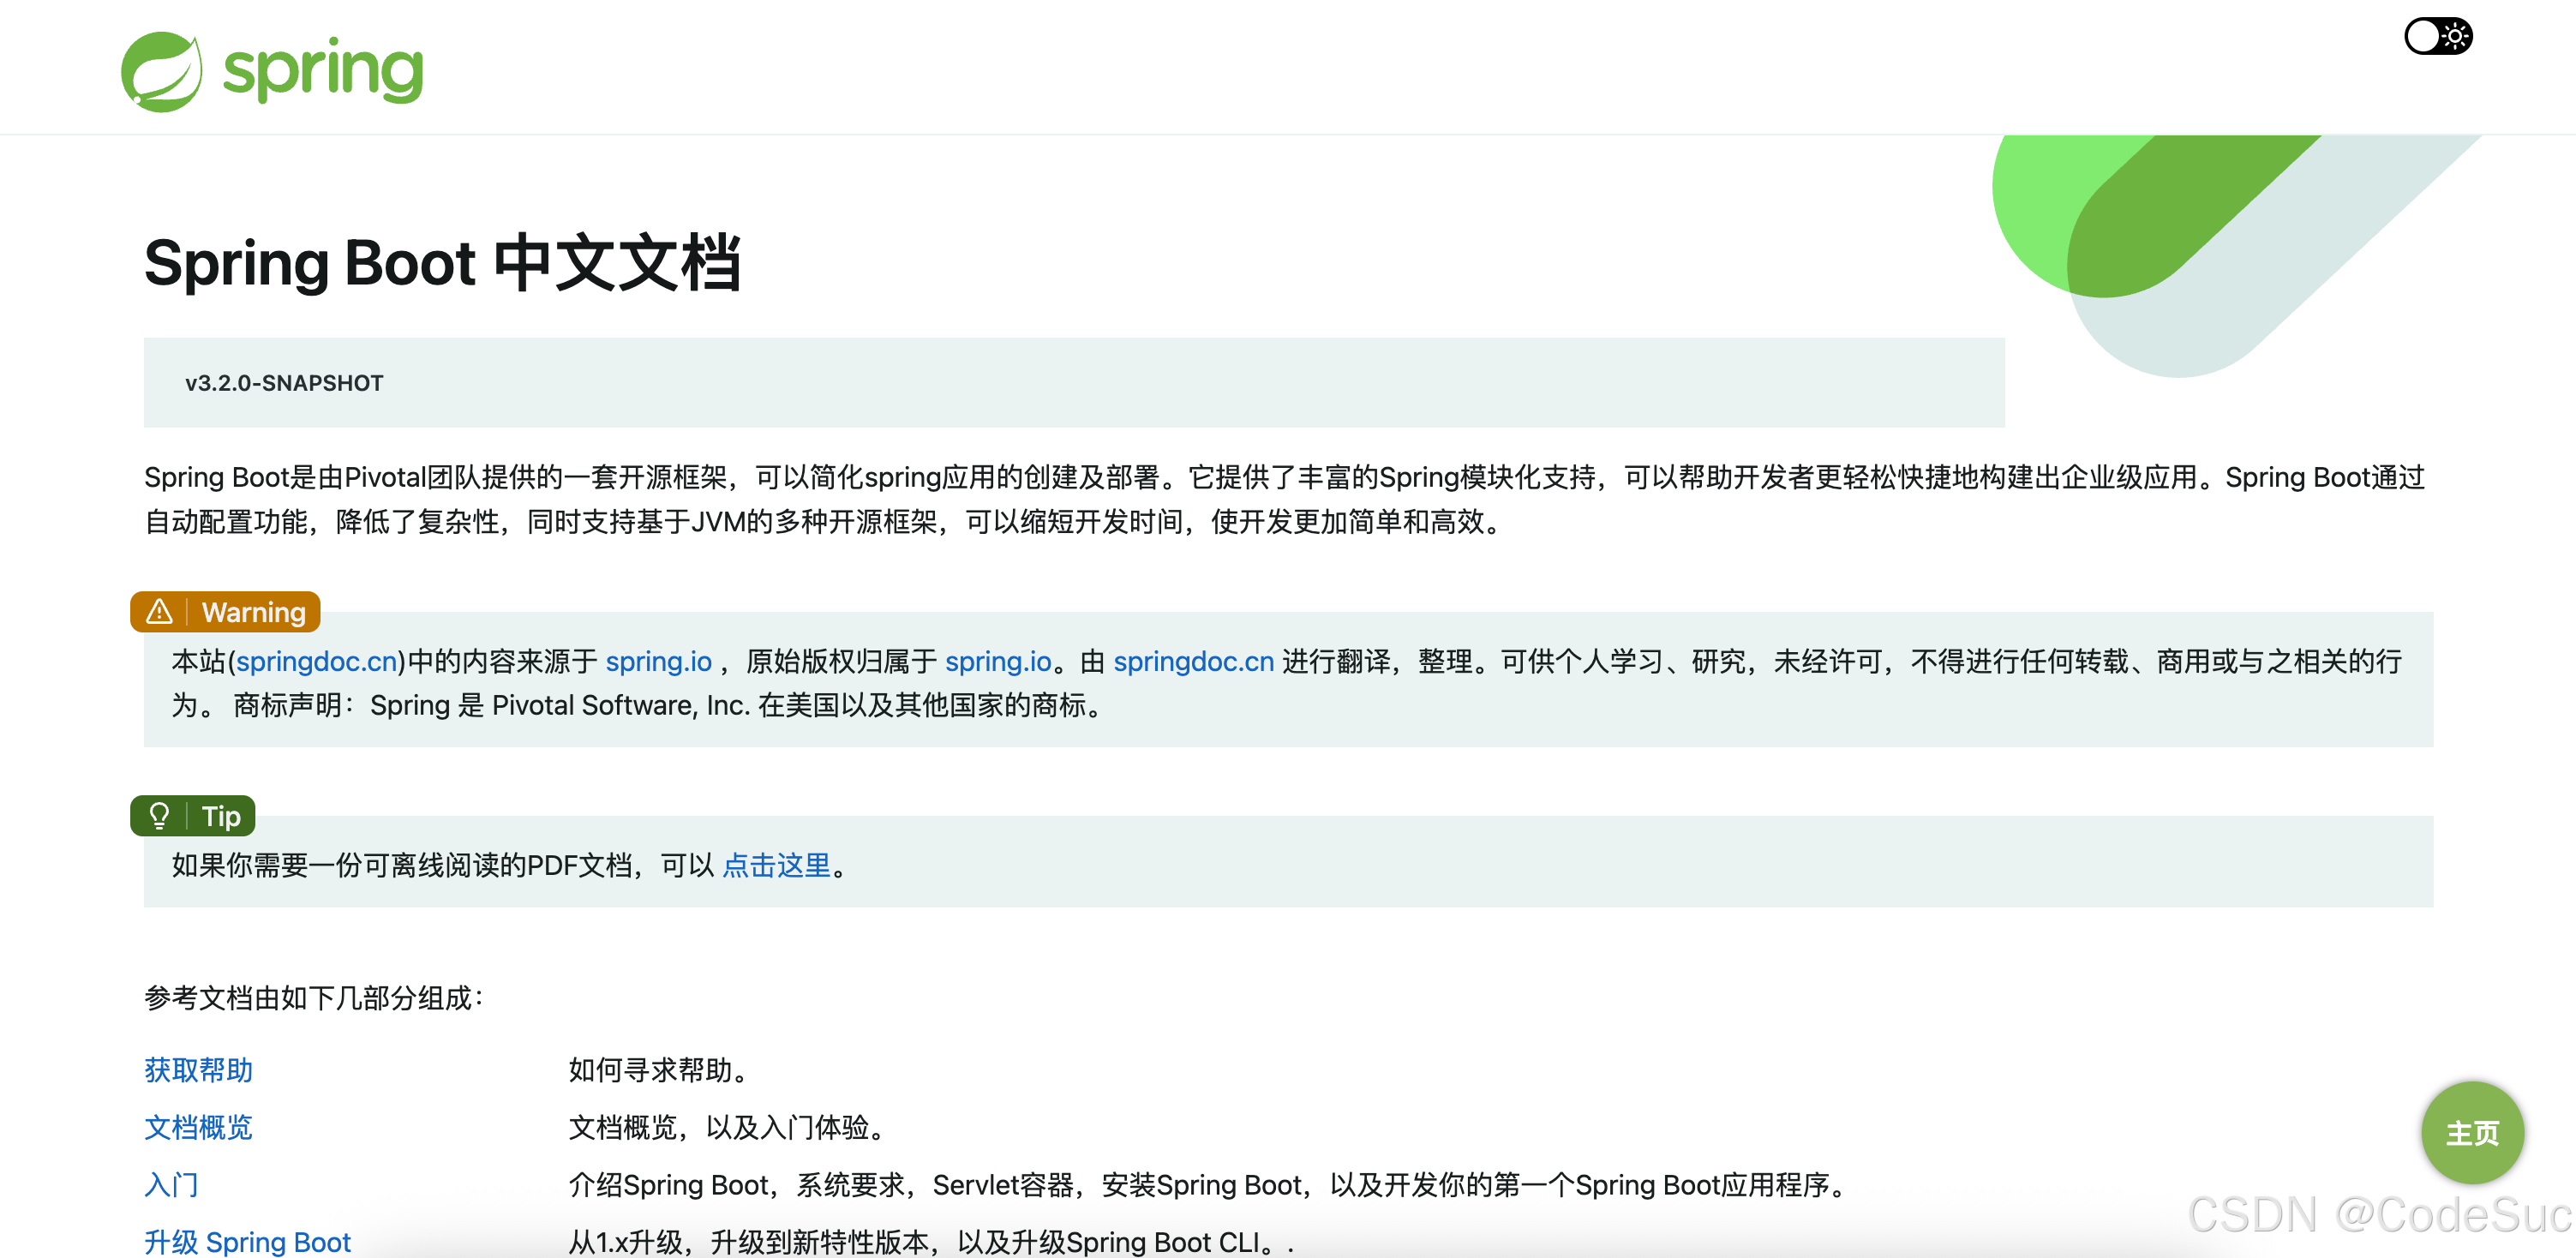The width and height of the screenshot is (2576, 1258).
Task: Open the springdoc.cn translation credit link
Action: pos(1193,661)
